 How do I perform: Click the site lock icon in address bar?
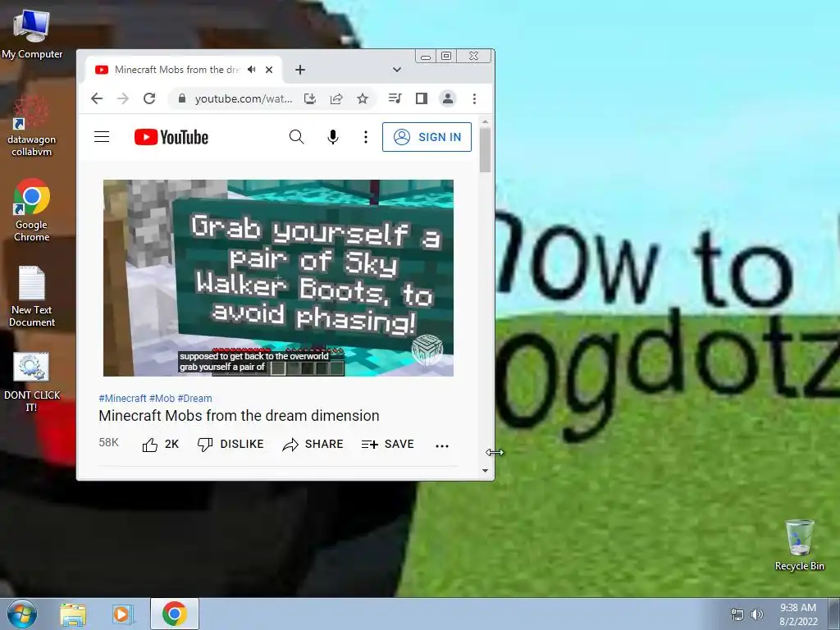tap(182, 98)
